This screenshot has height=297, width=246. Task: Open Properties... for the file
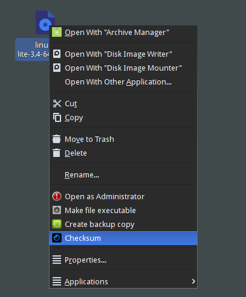pyautogui.click(x=123, y=260)
